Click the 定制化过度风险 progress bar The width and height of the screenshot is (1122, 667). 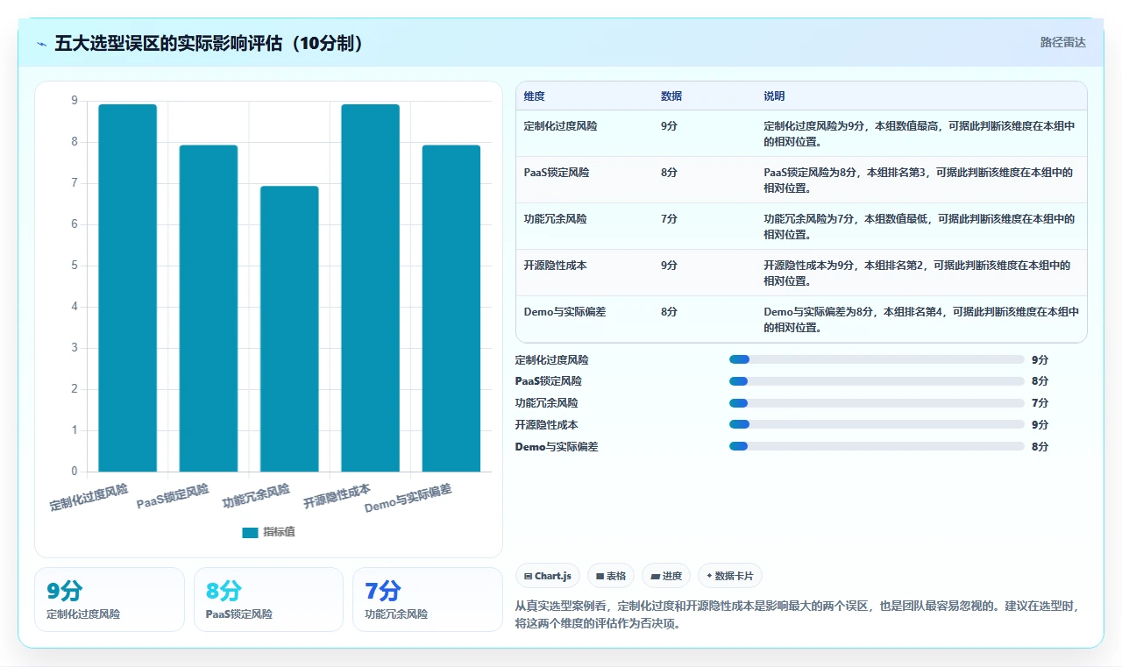877,359
